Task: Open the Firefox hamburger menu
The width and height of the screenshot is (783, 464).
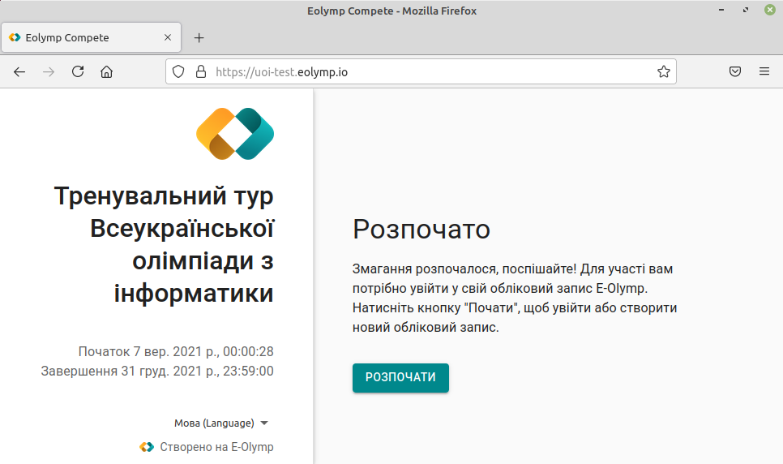Action: (764, 71)
